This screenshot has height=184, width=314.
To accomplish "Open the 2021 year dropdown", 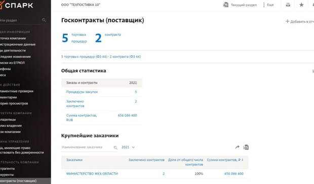I will pyautogui.click(x=128, y=147).
